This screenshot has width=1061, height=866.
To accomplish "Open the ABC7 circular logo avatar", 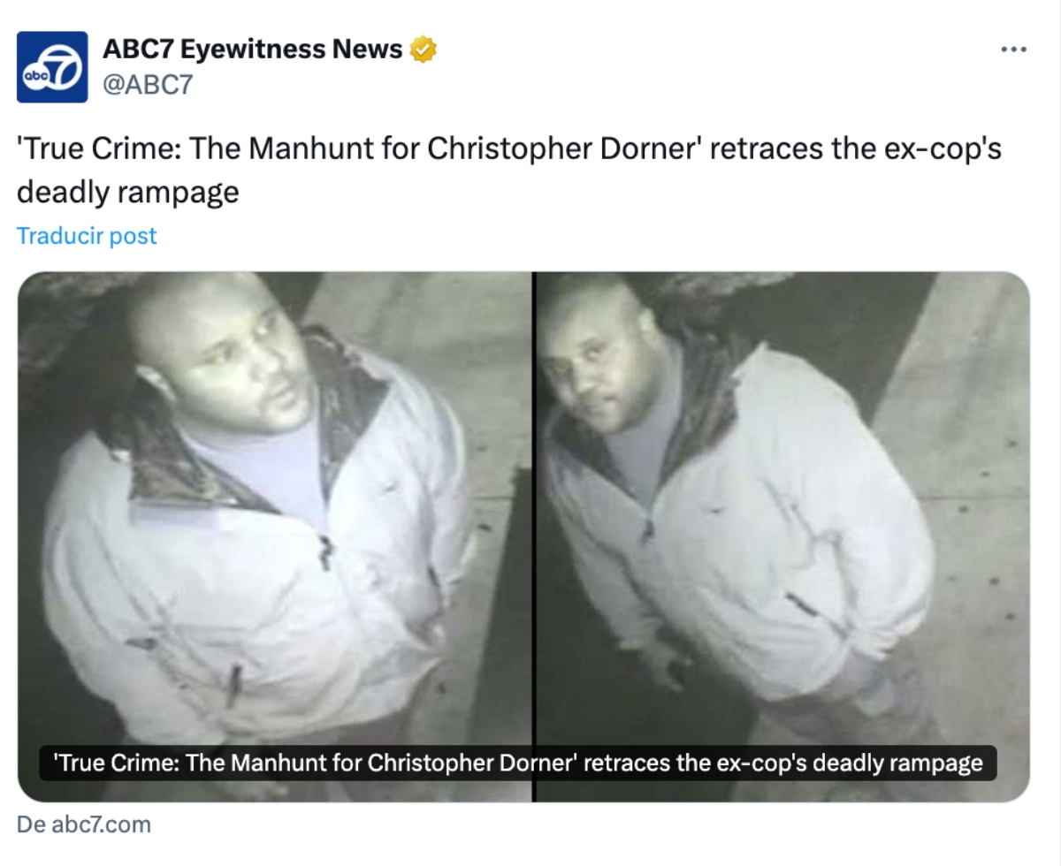I will 52,67.
